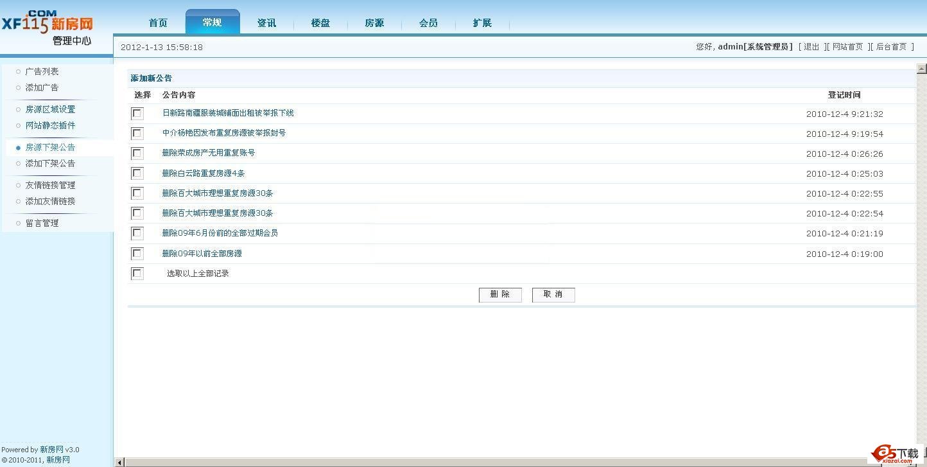Click the timestamp 2010-12-4 0:25:03

(845, 174)
